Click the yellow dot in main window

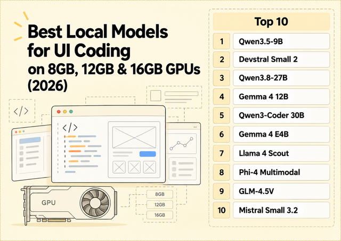[x=65, y=112]
